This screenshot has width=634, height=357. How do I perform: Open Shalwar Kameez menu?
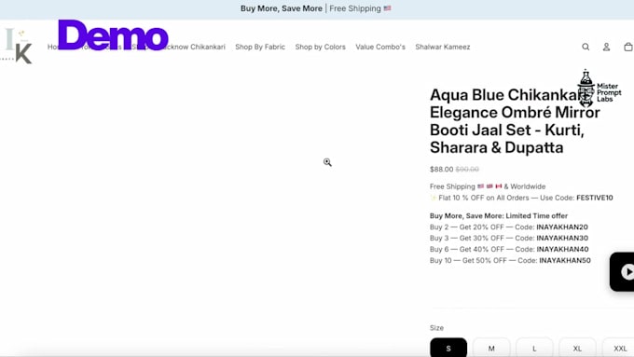point(443,47)
